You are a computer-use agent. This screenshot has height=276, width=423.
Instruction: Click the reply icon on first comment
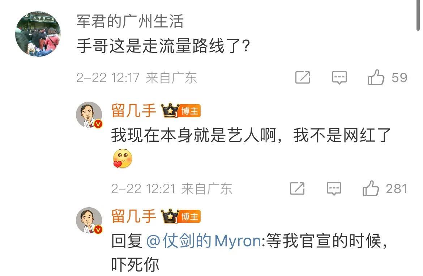click(339, 78)
